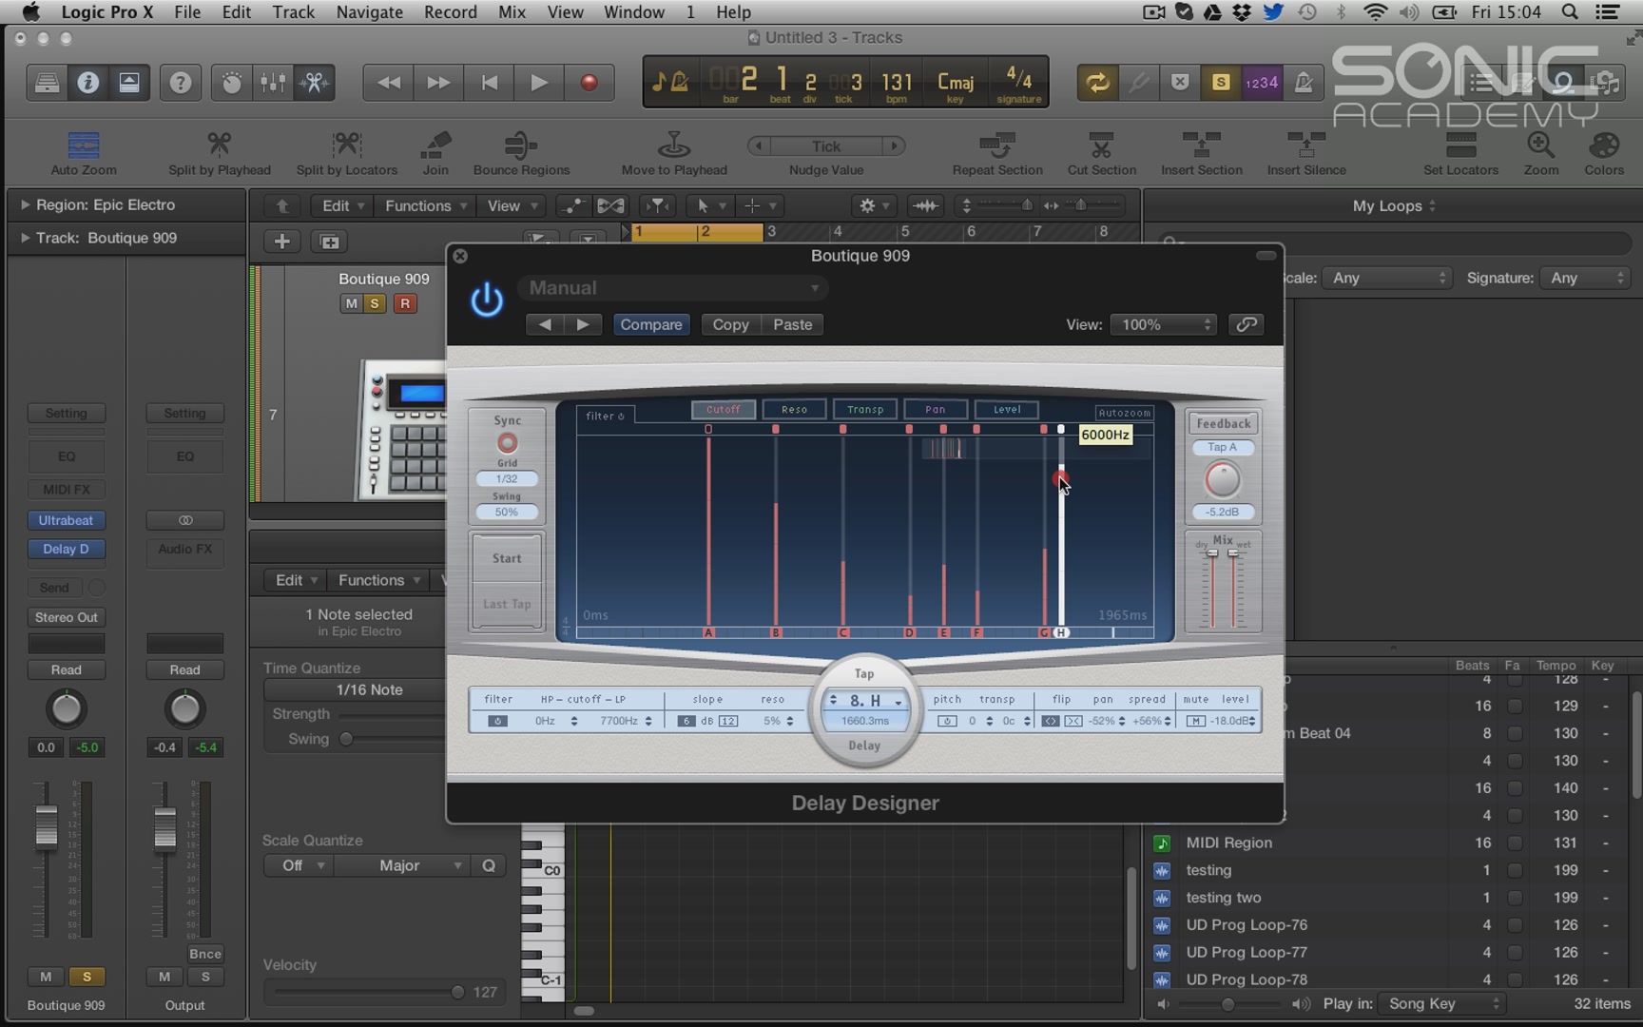1643x1027 pixels.
Task: Toggle the yellow Solo S button in control bar
Action: click(x=1221, y=83)
